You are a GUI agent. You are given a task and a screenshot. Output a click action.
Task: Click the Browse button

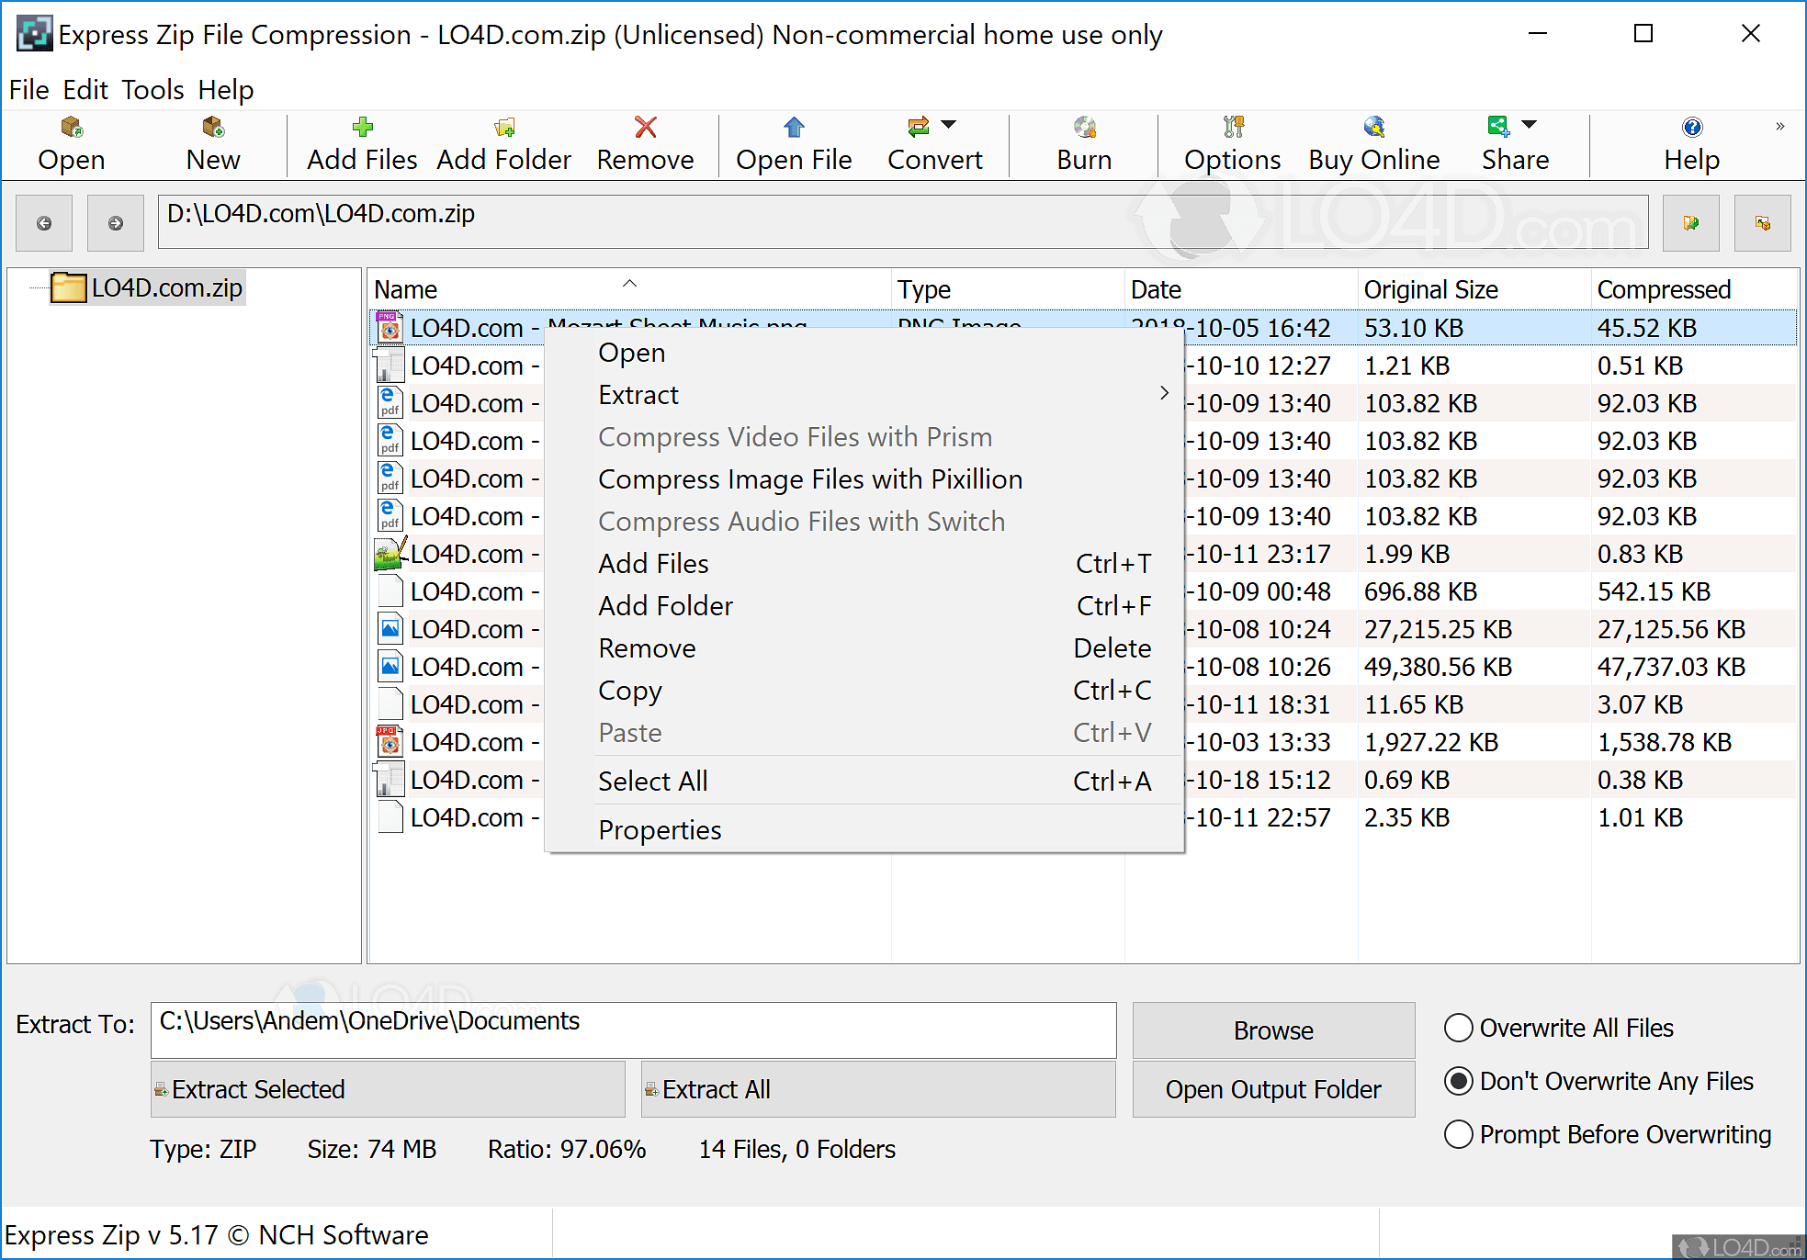[x=1272, y=1030]
